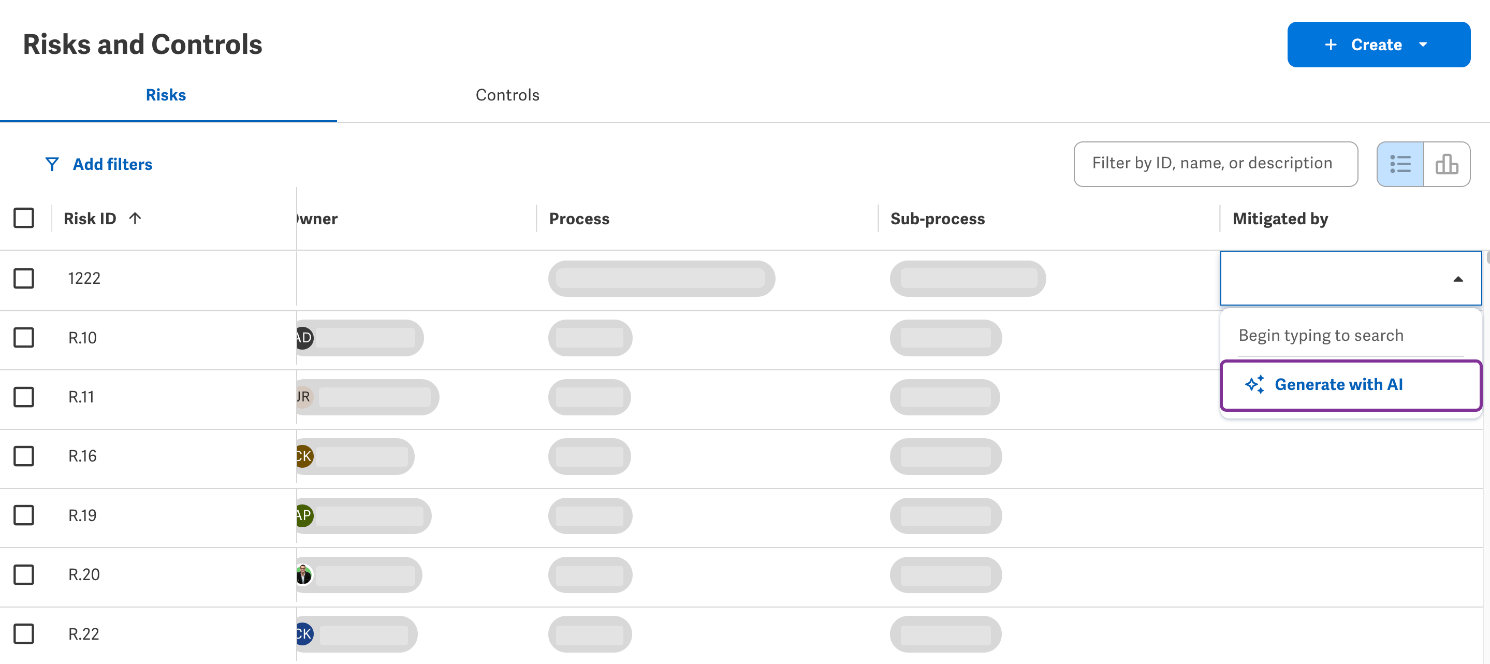
Task: Check the box for risk 1222
Action: (24, 279)
